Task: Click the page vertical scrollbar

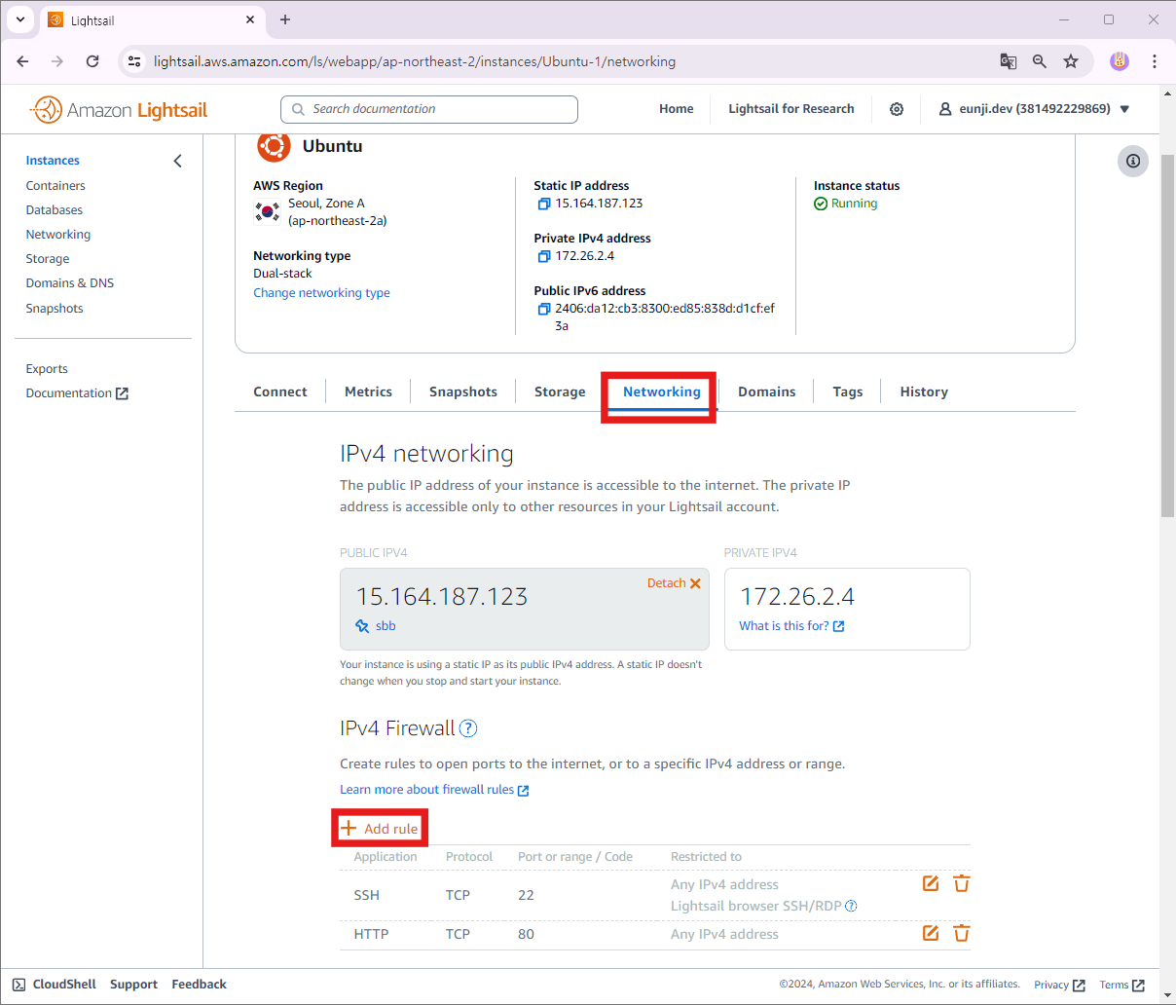Action: (x=1168, y=335)
